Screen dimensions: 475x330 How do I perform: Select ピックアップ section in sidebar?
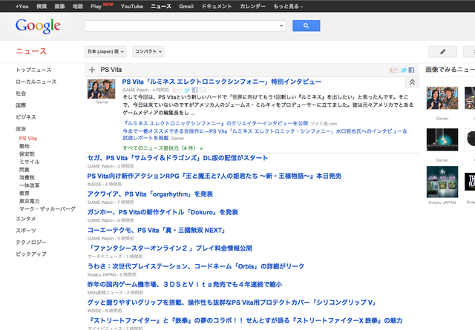31,254
